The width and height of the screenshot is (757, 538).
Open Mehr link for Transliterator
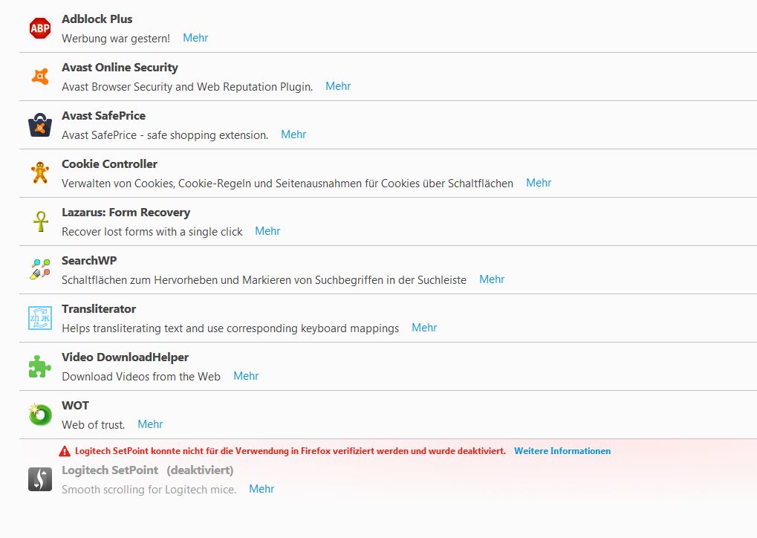point(424,328)
